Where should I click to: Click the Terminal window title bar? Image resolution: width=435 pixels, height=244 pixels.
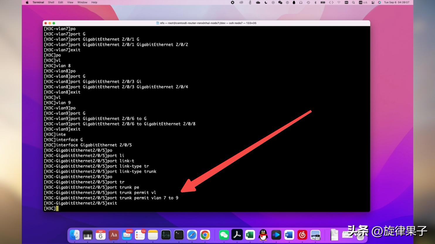click(206, 23)
